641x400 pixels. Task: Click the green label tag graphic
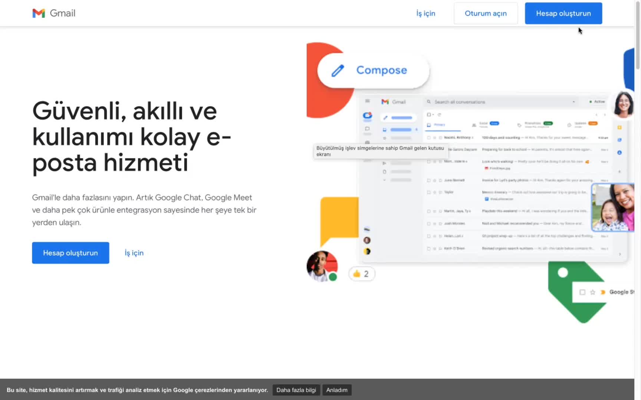(x=577, y=292)
